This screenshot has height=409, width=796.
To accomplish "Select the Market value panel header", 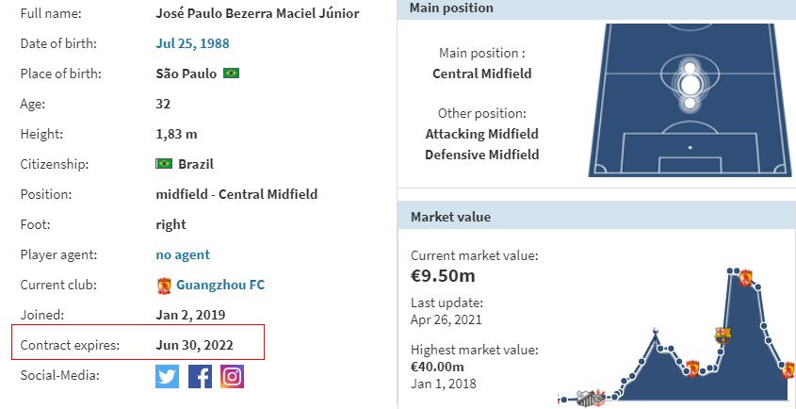I will pyautogui.click(x=596, y=218).
